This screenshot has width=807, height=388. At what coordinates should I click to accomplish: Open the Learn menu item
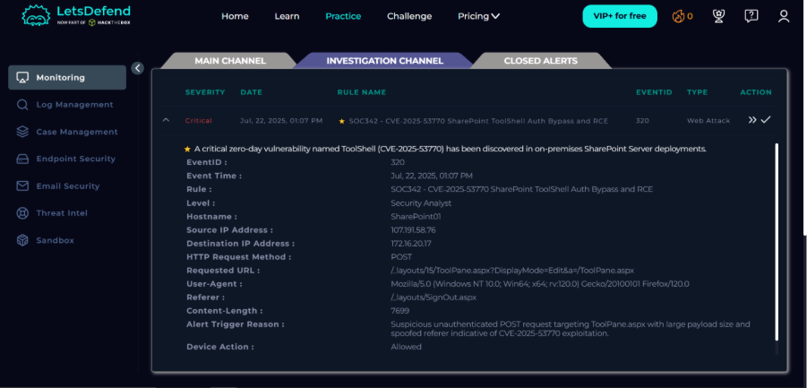(287, 16)
